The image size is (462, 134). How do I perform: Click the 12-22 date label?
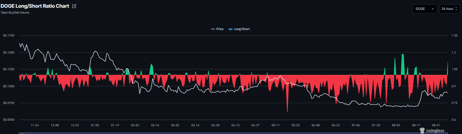[x=75, y=125]
